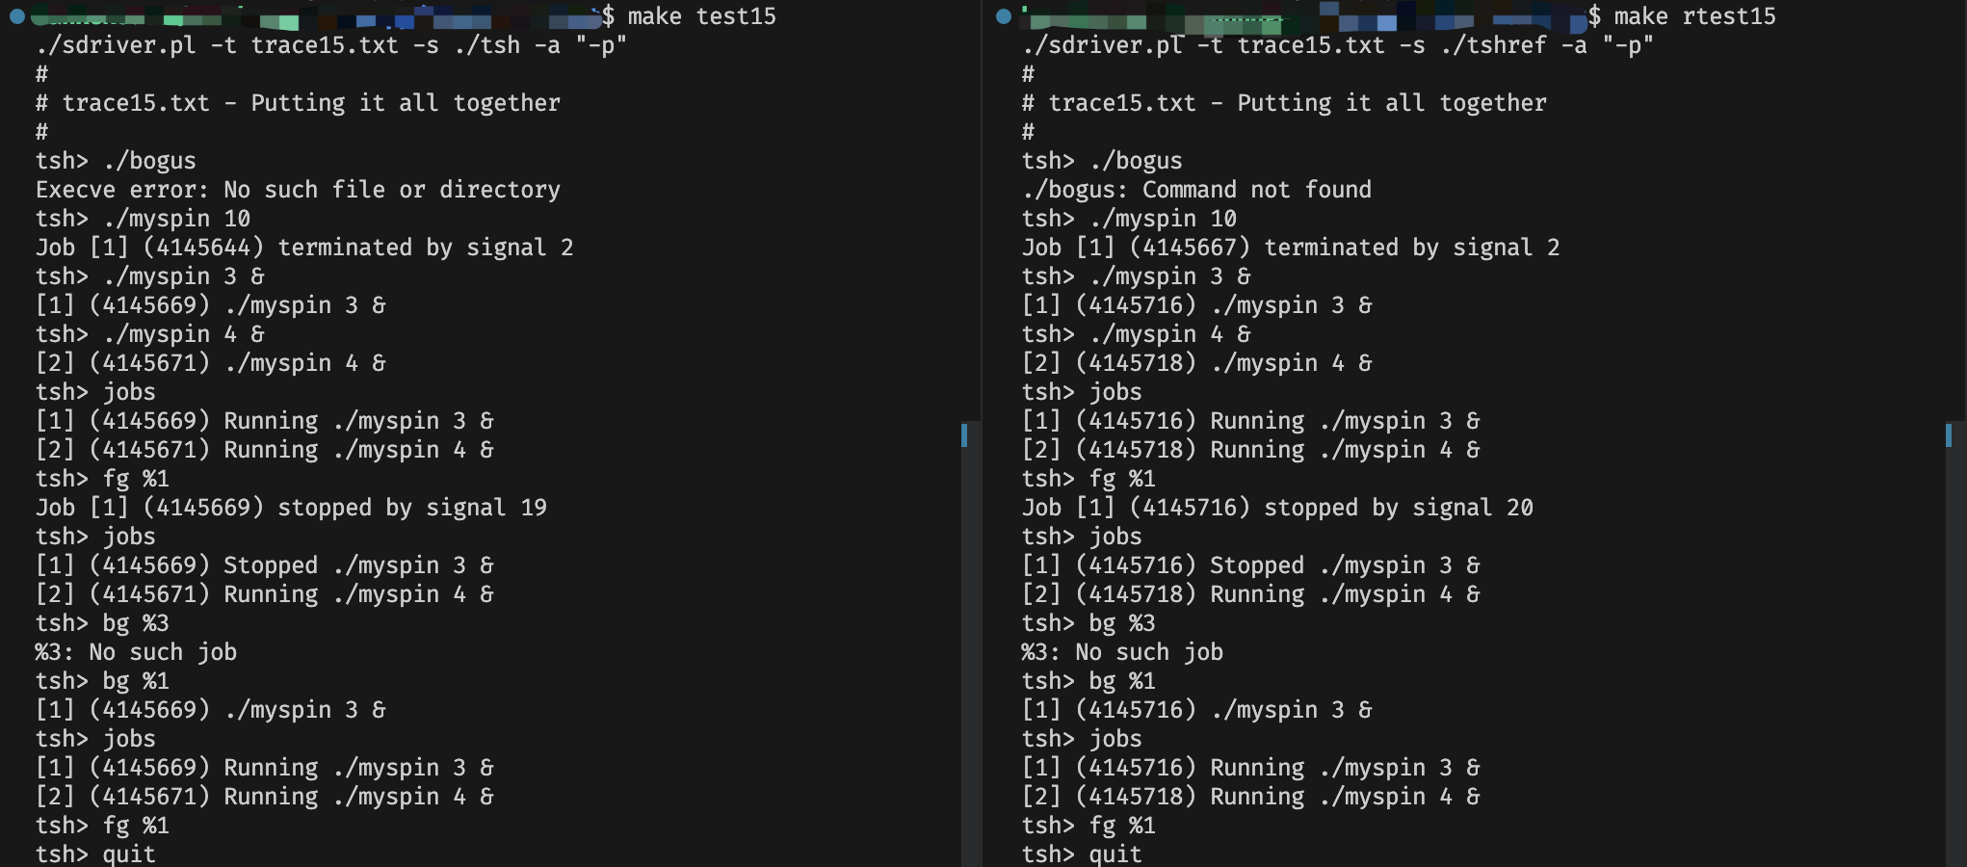
Task: Click job 4145644 terminated by signal line
Action: pyautogui.click(x=304, y=248)
